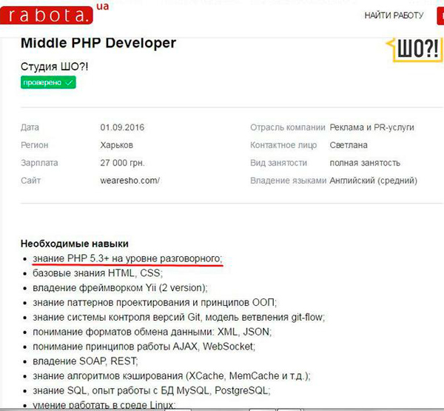Open the wearesho.com/ site link
Screen dimensions: 444x411
[x=129, y=180]
